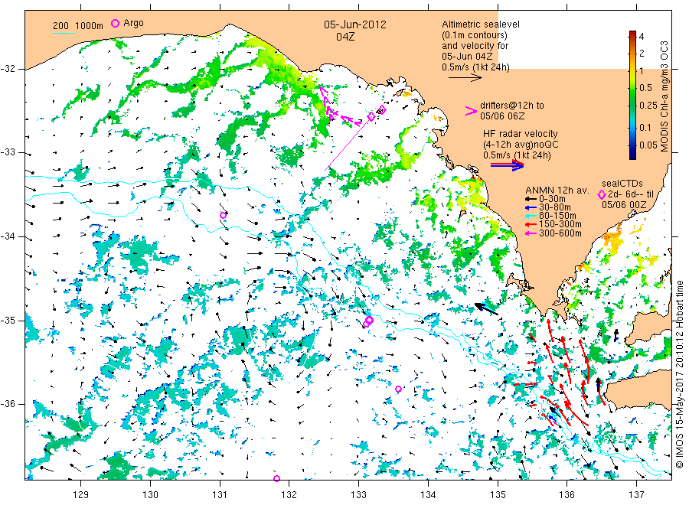
Task: Click the MODIS Chl-a mg/m3 OC3 vertical label
Action: (665, 96)
